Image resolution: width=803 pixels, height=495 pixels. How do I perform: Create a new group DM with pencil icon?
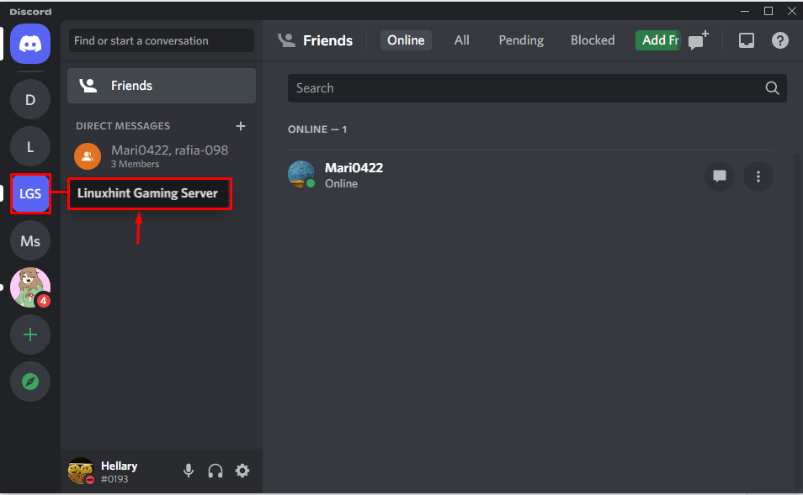pos(698,39)
